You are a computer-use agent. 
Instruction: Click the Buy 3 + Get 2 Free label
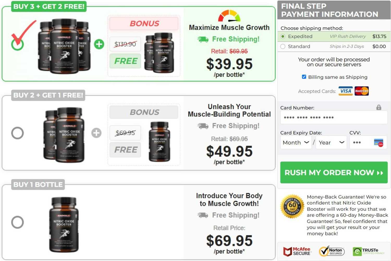(x=49, y=7)
